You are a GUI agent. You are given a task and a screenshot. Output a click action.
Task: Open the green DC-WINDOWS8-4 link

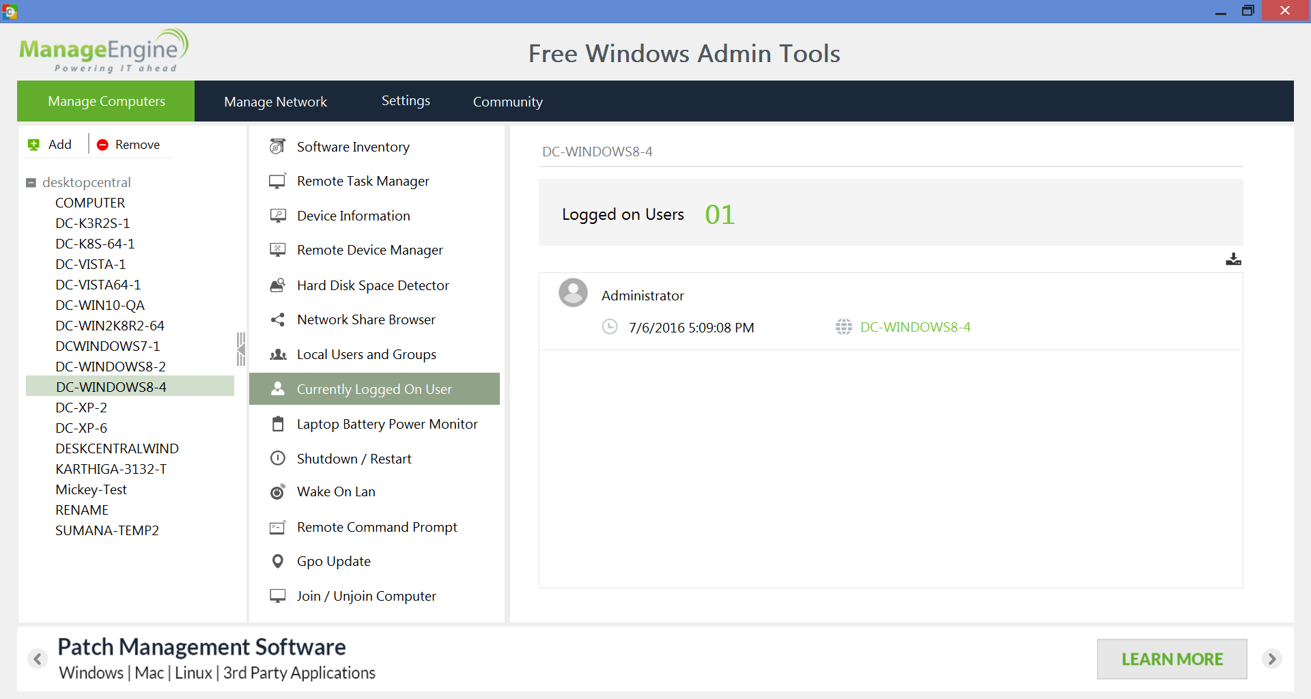click(x=915, y=327)
